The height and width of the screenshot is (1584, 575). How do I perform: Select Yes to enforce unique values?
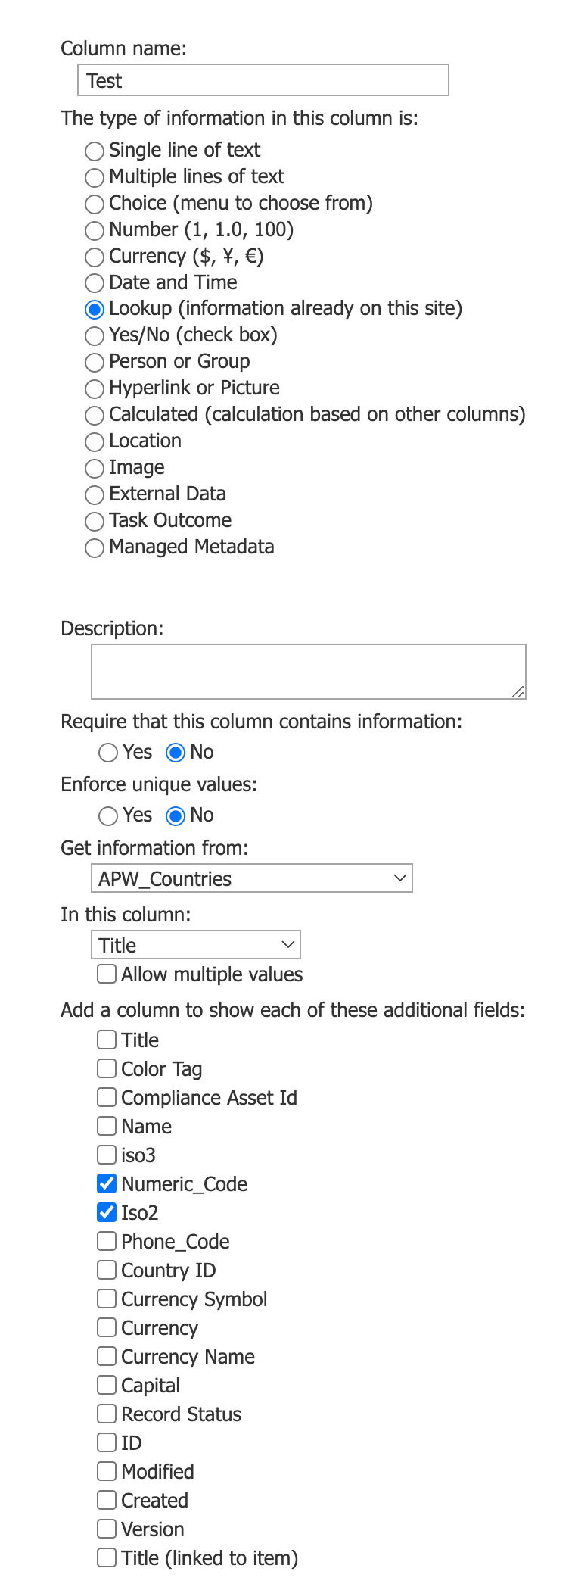coord(107,815)
